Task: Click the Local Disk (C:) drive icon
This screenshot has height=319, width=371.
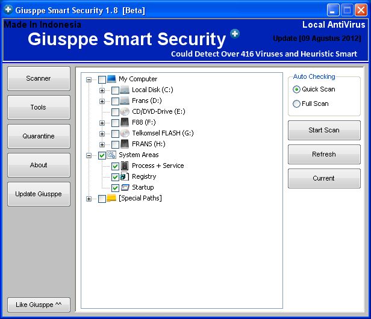Action: tap(125, 90)
